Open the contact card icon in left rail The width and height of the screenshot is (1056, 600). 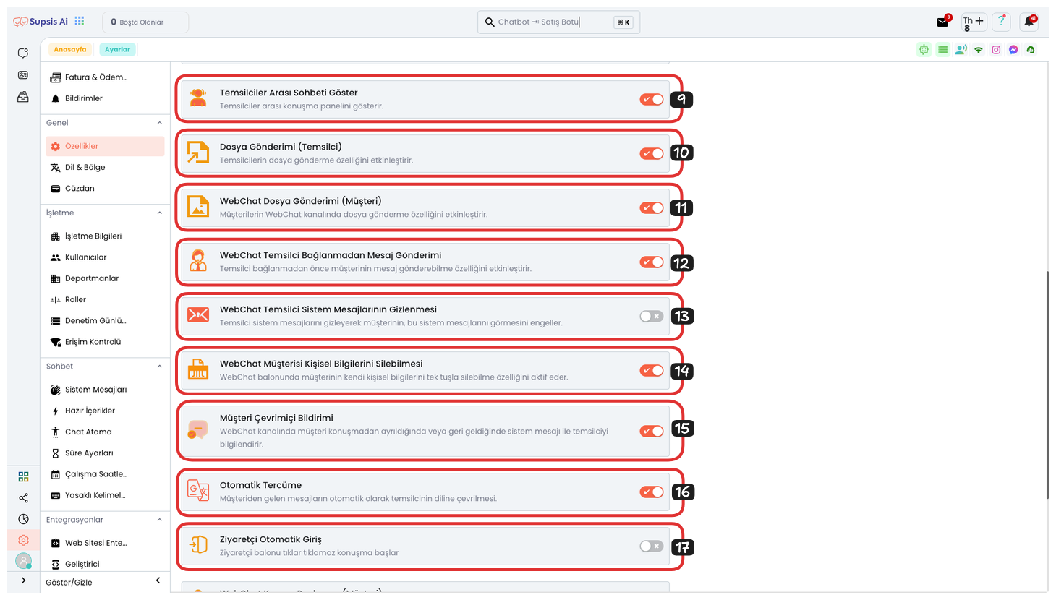coord(23,75)
